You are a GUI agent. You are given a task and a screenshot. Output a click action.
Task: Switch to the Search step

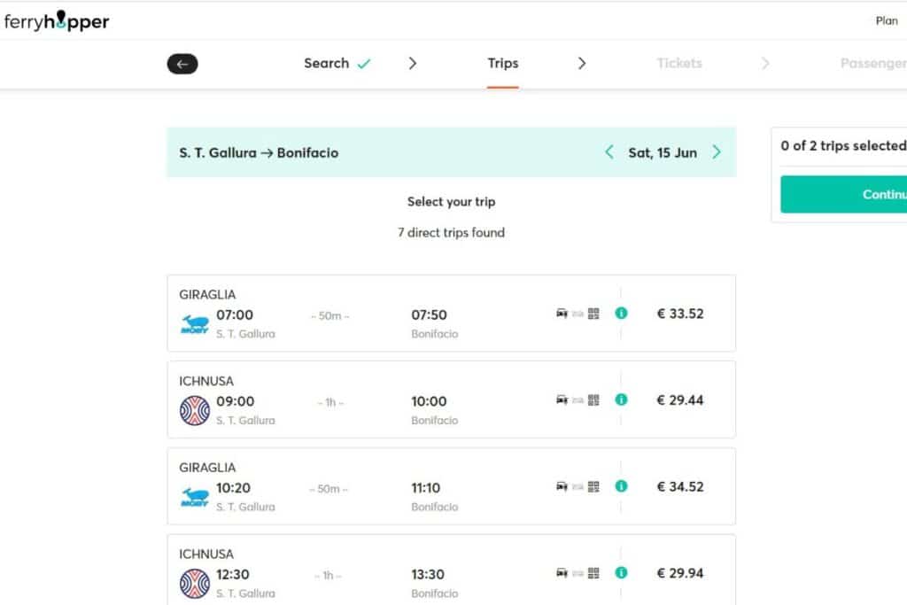coord(328,63)
